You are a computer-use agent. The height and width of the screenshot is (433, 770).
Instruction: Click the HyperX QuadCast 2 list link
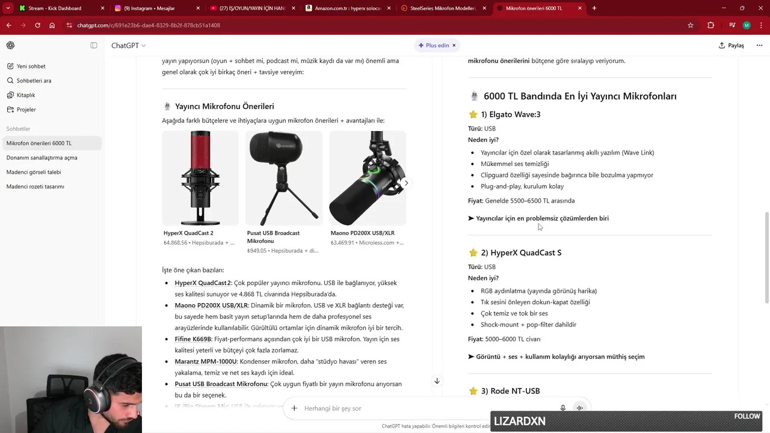(203, 283)
